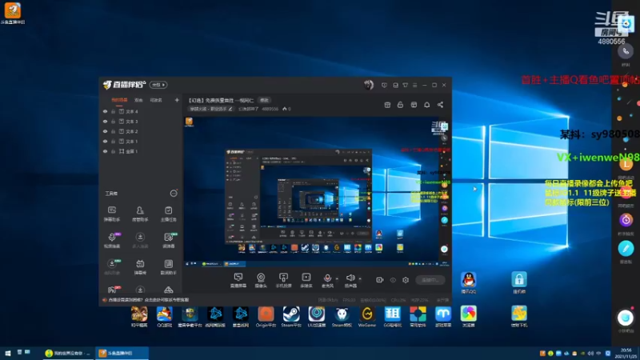Add a 多媒体 media source

coord(306,281)
